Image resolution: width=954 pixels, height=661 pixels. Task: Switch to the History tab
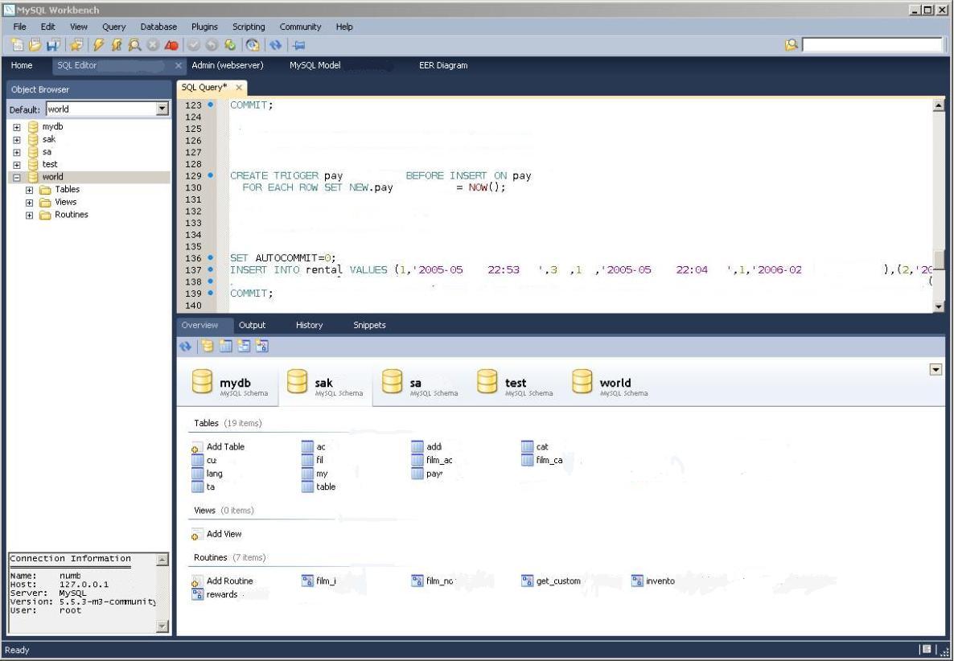pos(309,326)
